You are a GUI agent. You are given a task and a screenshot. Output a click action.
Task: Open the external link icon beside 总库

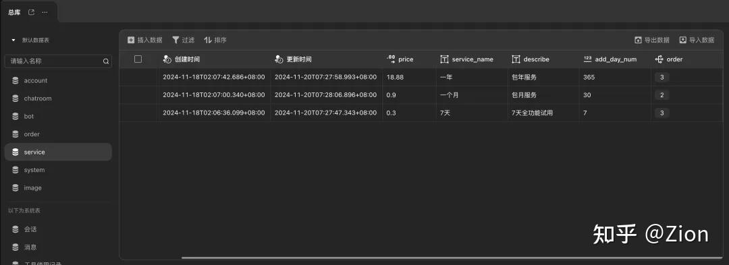coord(31,13)
